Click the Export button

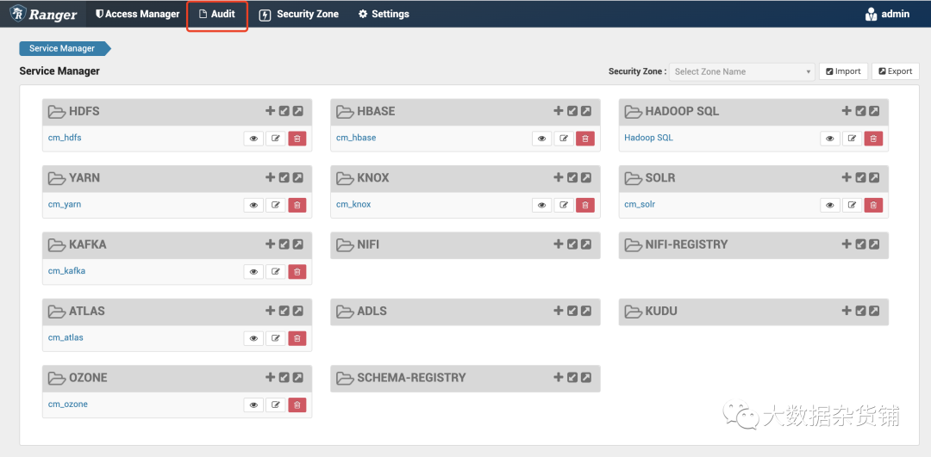[x=896, y=71]
